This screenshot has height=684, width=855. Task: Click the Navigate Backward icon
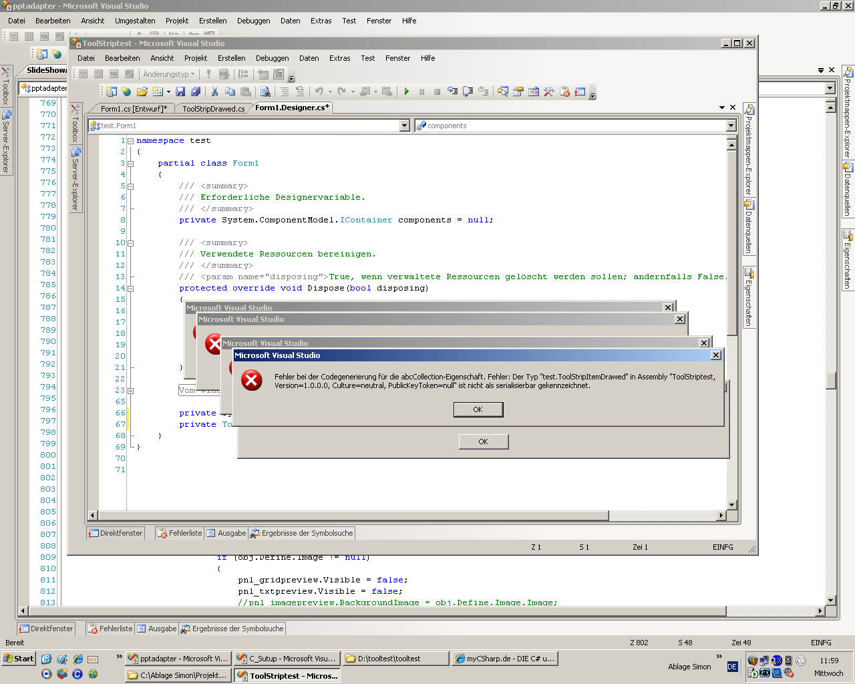[x=365, y=92]
